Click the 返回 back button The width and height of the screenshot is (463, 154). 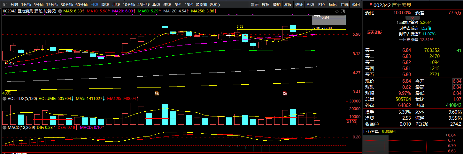pyautogui.click(x=356, y=5)
